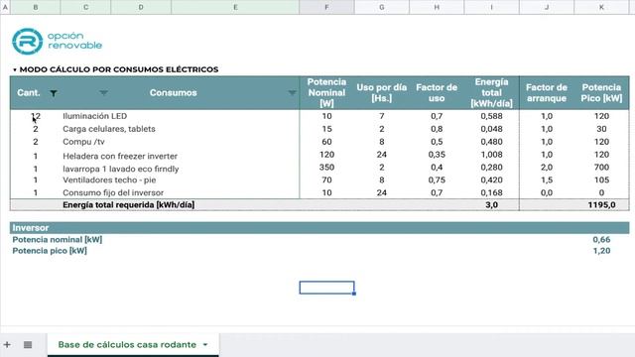
Task: Select column B header
Action: [36, 7]
